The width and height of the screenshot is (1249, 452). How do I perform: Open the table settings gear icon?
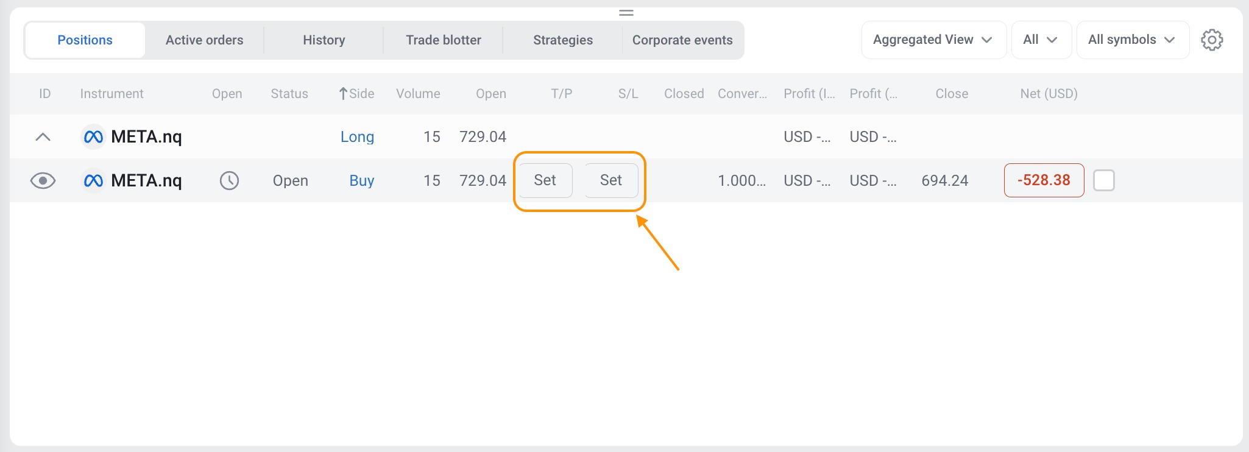coord(1212,40)
